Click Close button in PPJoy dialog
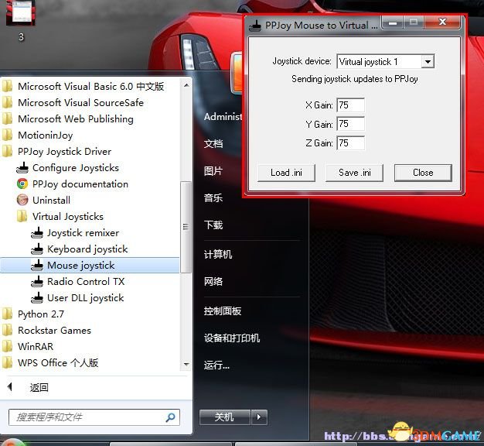 pos(423,173)
